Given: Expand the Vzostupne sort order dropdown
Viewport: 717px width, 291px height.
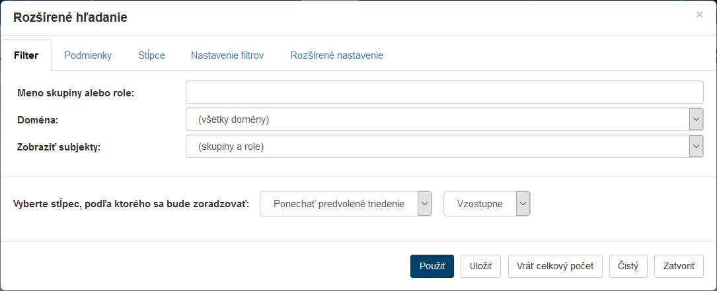Looking at the screenshot, I should click(x=487, y=204).
